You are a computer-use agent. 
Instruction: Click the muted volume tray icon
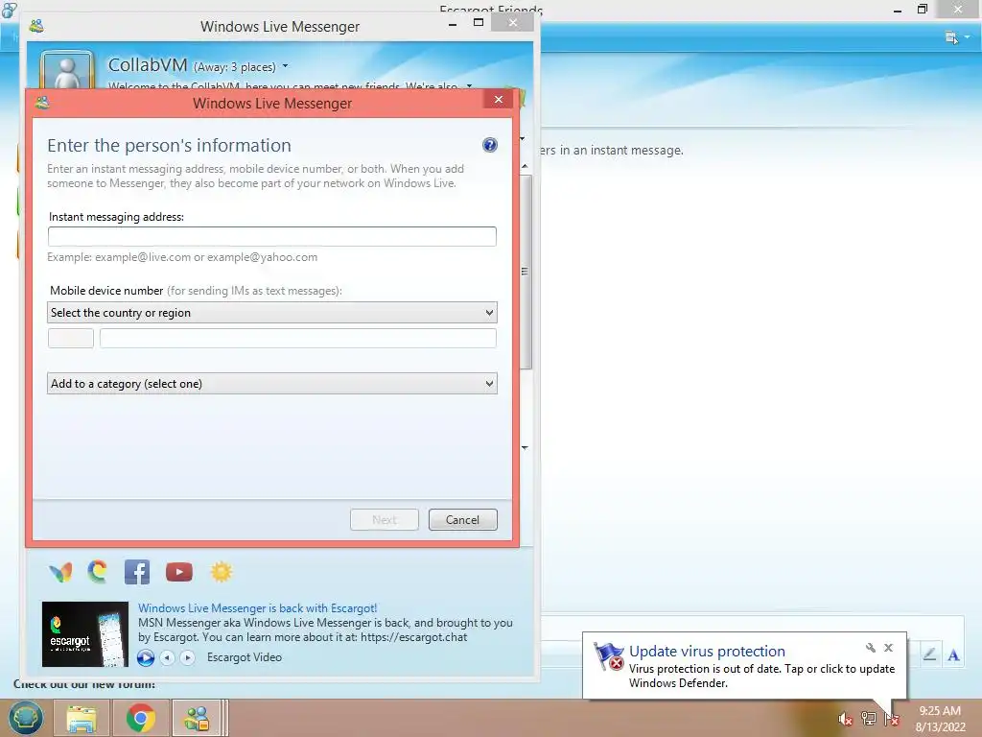[x=845, y=719]
